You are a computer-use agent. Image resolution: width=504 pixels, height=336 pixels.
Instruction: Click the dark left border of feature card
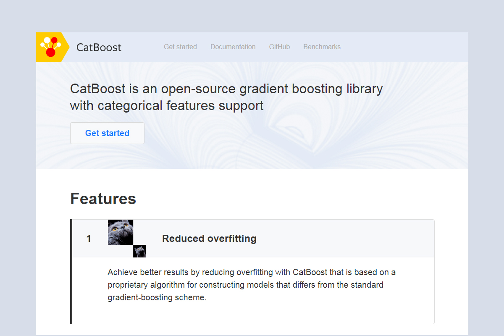pos(71,272)
